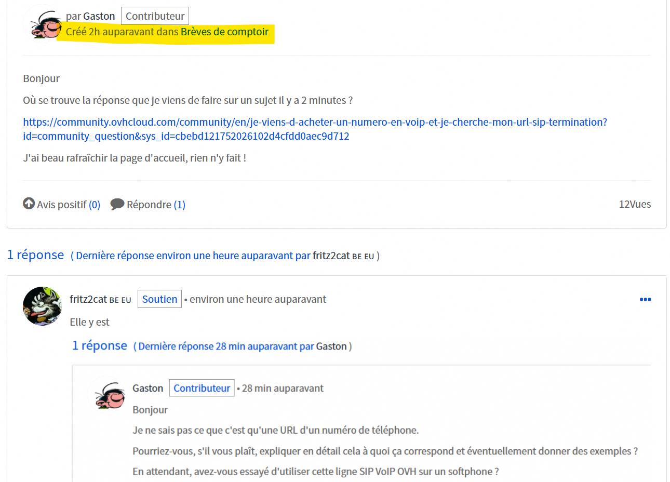Click the speech bubble reply icon
Image resolution: width=670 pixels, height=482 pixels.
(x=117, y=204)
